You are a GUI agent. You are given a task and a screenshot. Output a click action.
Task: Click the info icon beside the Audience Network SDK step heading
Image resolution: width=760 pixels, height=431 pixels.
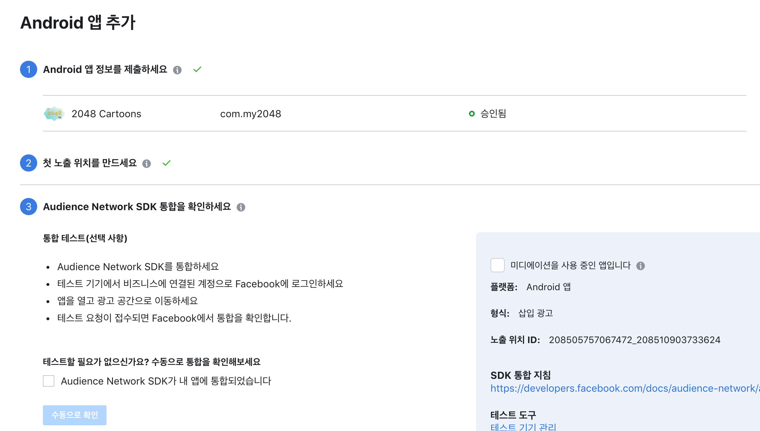241,207
